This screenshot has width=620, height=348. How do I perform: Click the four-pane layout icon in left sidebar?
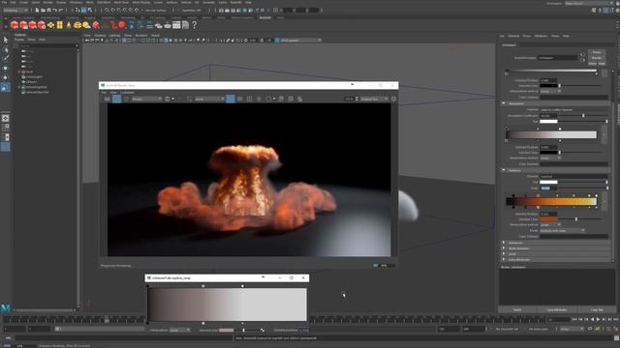[6, 128]
